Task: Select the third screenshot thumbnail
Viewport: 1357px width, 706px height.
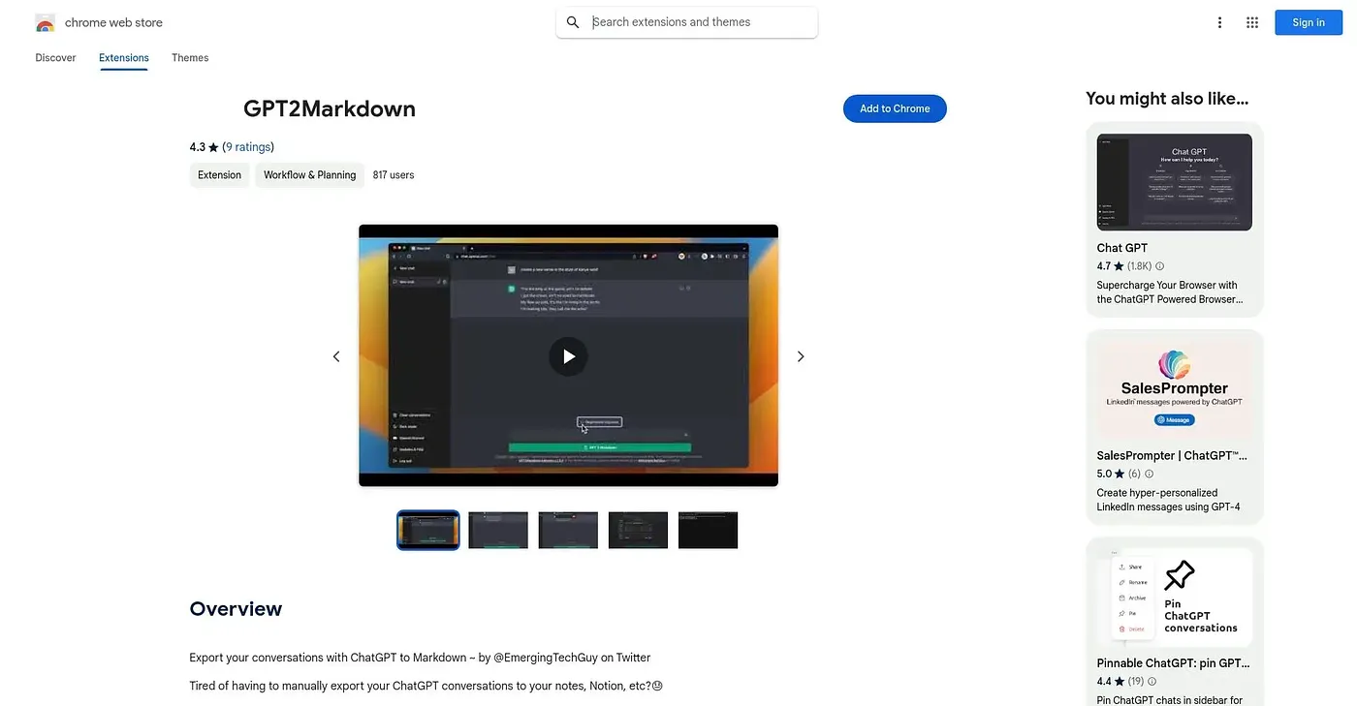Action: coord(568,530)
